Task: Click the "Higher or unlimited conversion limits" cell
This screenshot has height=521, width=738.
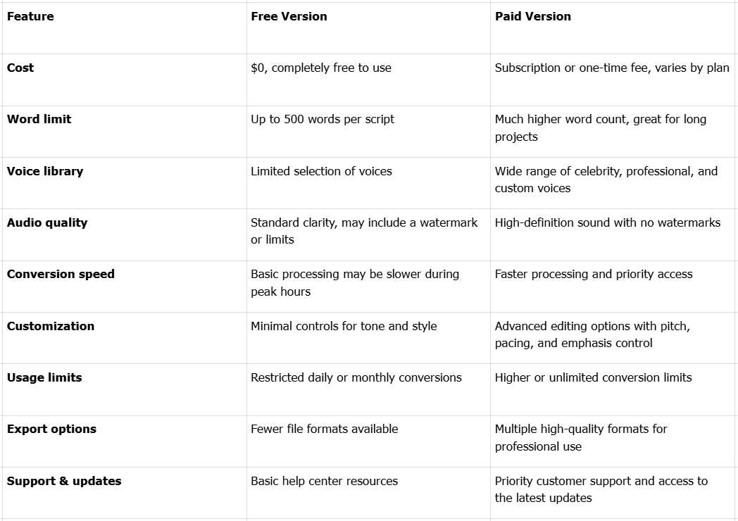Action: click(x=593, y=377)
